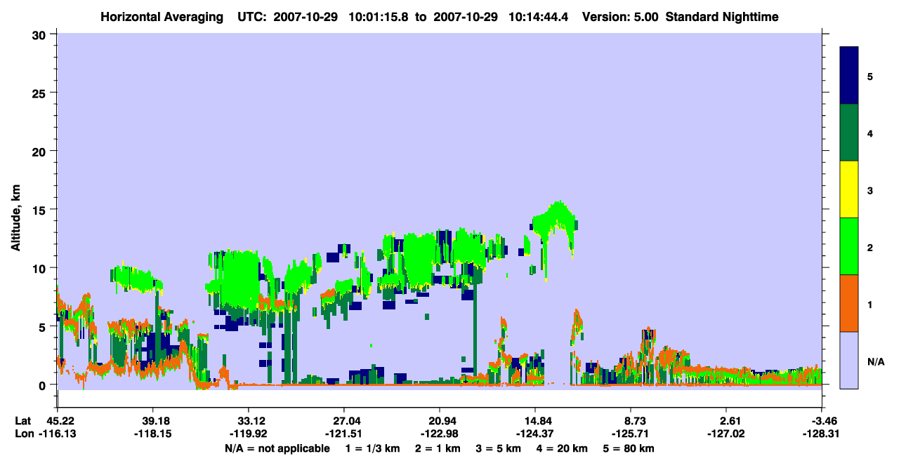Click the '2 = 1 km' legend entry
Screen dimensions: 913x468
click(438, 448)
